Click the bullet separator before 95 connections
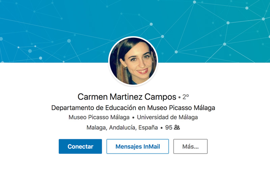 [x=162, y=128]
